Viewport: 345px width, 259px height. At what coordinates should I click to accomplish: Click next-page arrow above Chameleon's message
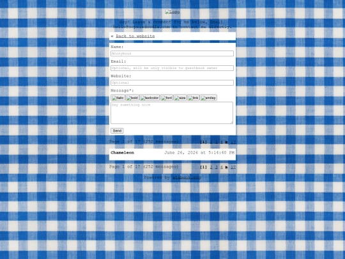point(227,142)
